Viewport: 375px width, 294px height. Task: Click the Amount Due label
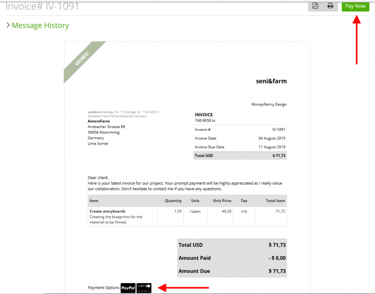(194, 271)
